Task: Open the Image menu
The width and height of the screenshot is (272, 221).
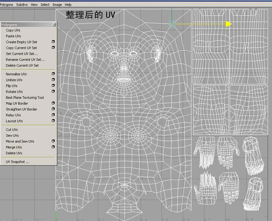Action: (x=57, y=5)
